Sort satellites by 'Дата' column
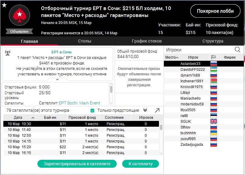Viewport: 245px width, 175px height. pos(19,118)
